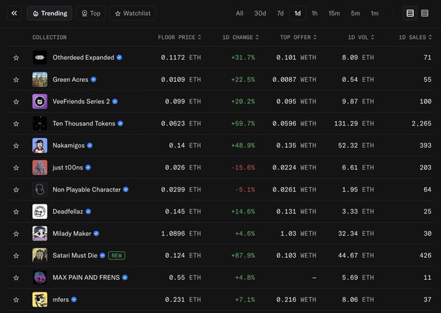Sort by Top Offer column

pos(298,37)
